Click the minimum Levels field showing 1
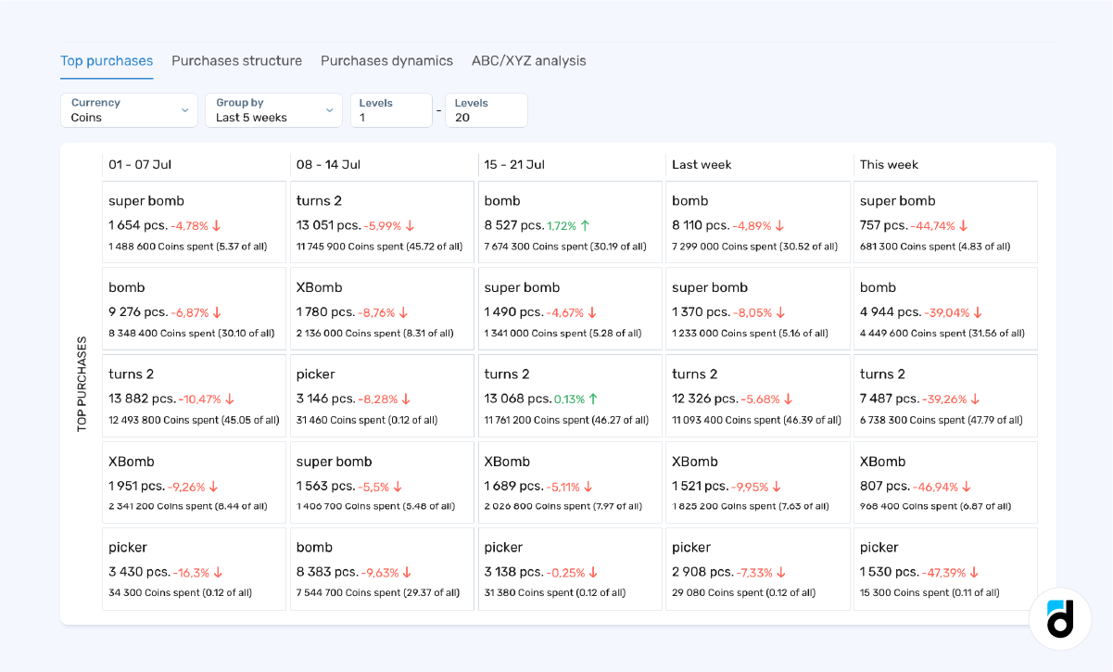This screenshot has width=1113, height=672. click(x=390, y=110)
